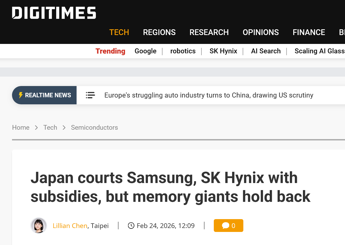The height and width of the screenshot is (245, 345).
Task: Click the Taipei location text
Action: tap(100, 226)
